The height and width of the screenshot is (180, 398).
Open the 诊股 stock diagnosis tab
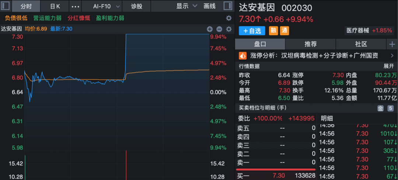tap(137, 6)
